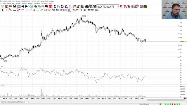
Task: Click the red U icon
Action: tap(121, 6)
